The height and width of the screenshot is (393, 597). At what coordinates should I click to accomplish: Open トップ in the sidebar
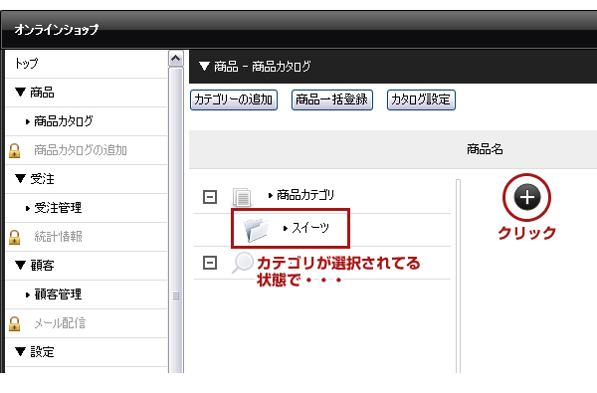coord(27,64)
